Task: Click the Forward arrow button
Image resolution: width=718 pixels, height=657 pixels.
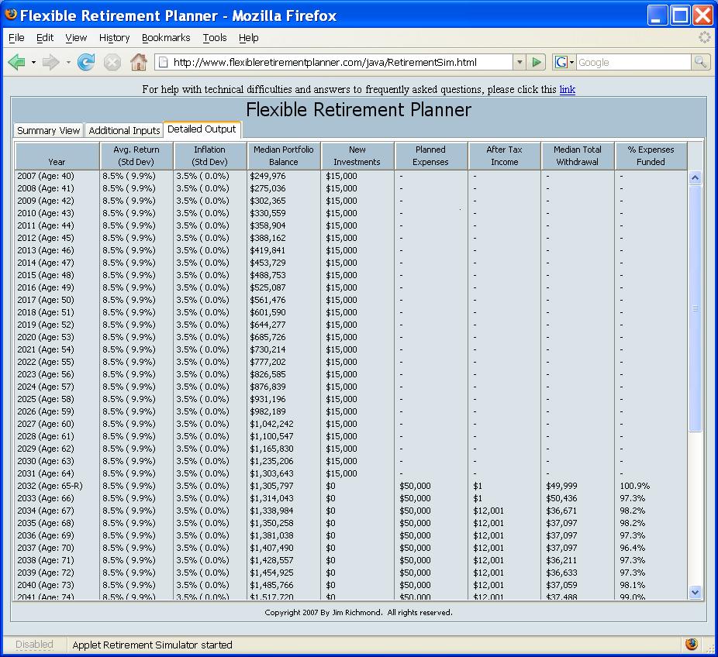Action: pyautogui.click(x=51, y=62)
